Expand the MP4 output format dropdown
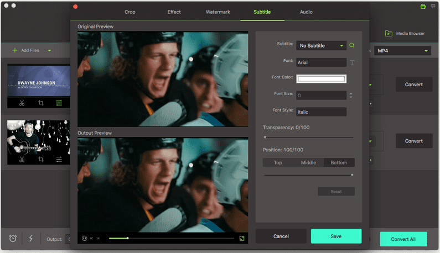 click(402, 51)
